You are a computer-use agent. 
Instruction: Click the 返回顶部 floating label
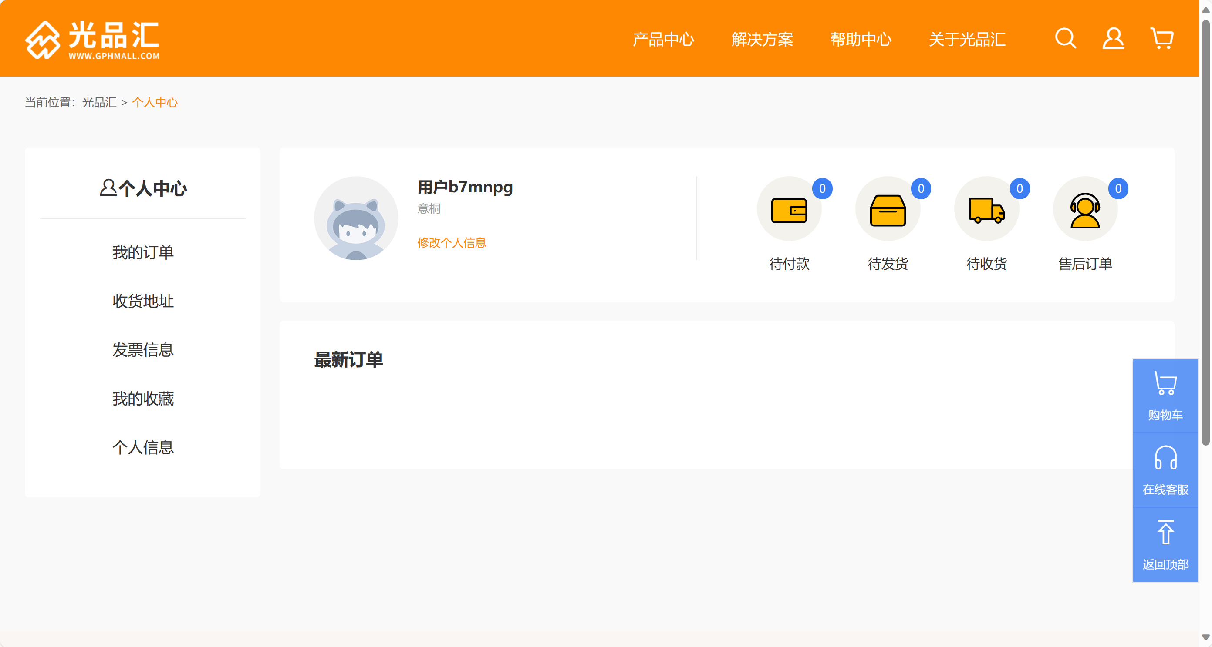1165,564
